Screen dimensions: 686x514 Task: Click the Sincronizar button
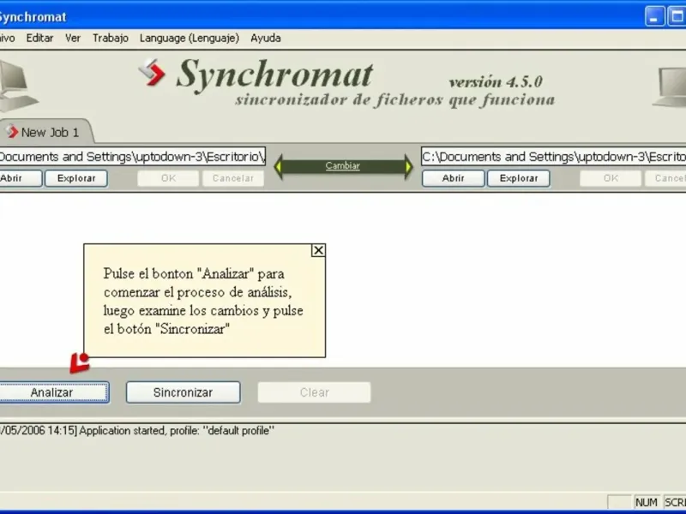coord(183,392)
